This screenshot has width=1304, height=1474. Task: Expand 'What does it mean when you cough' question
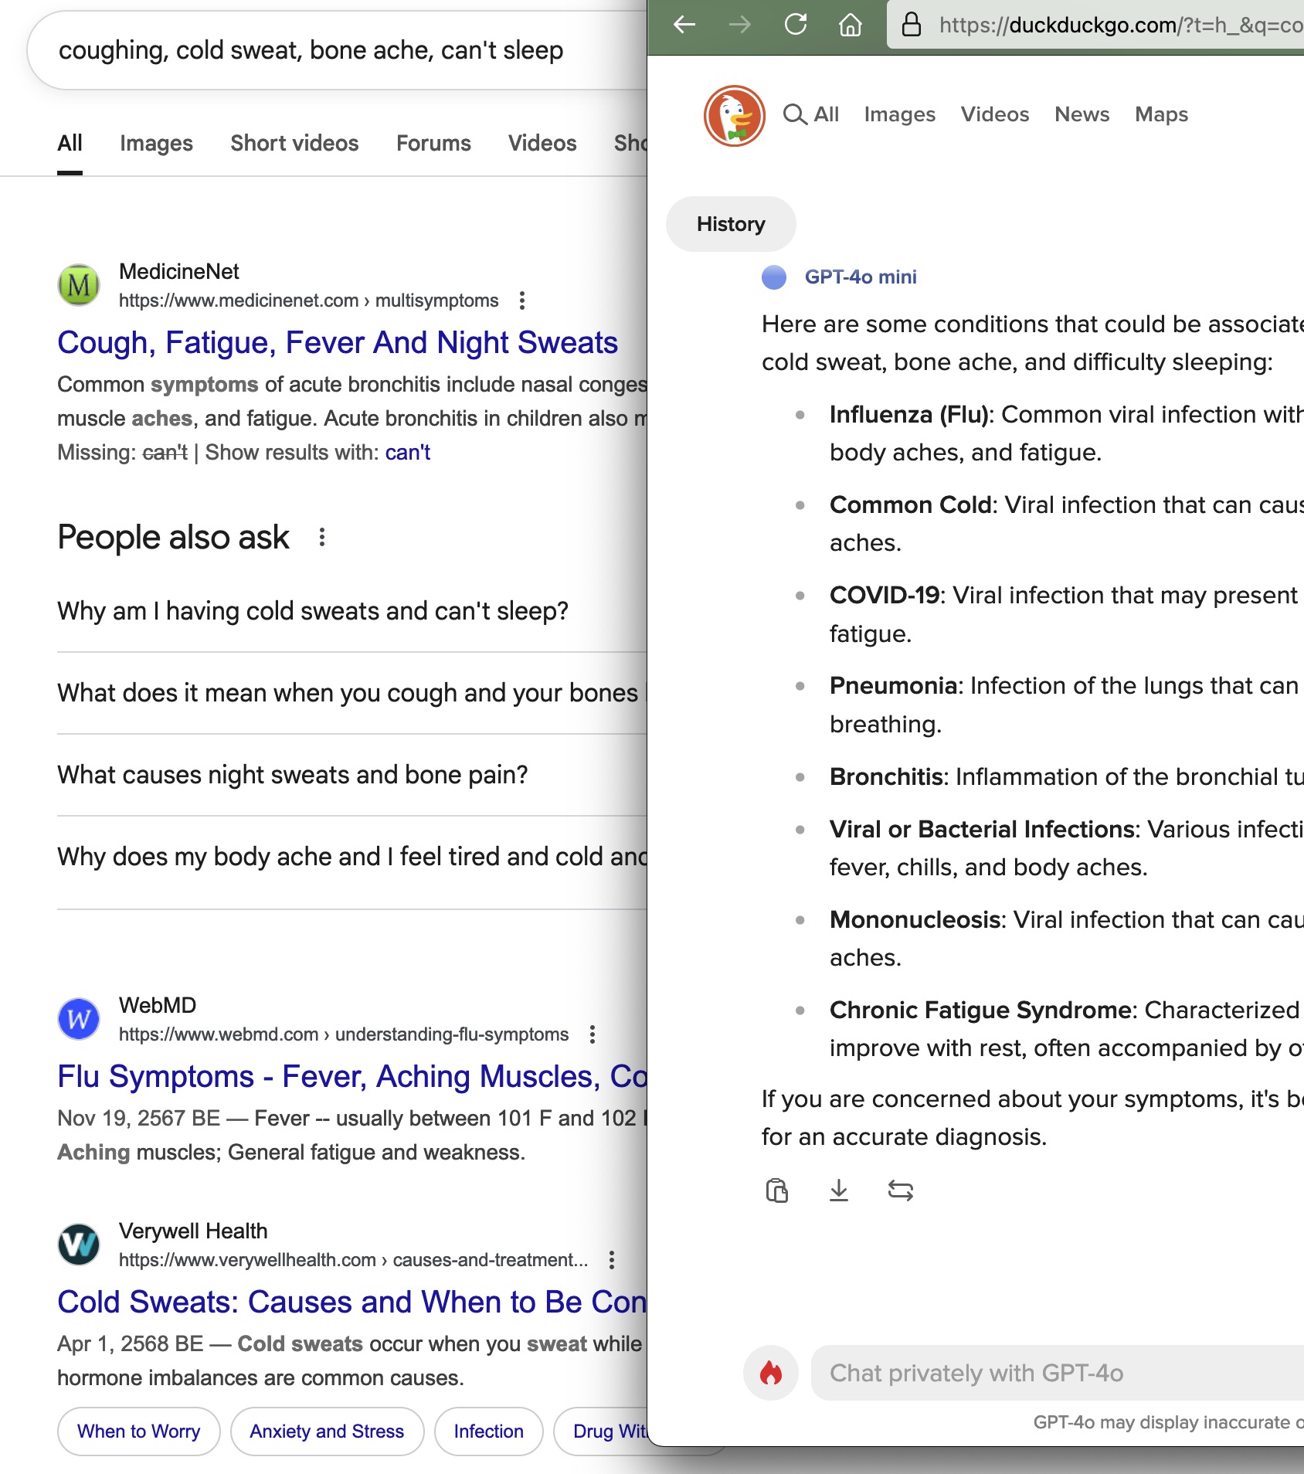tap(352, 693)
